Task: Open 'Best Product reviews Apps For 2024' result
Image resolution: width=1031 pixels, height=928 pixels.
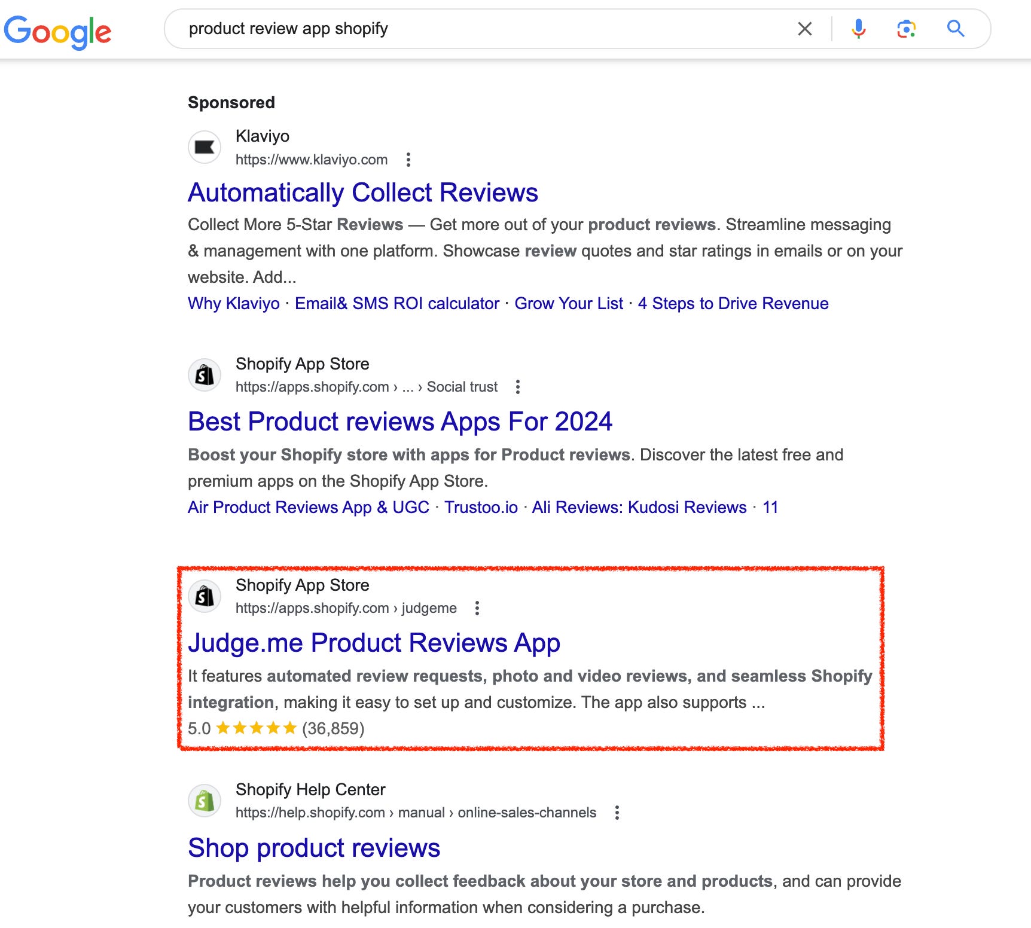Action: (x=400, y=422)
